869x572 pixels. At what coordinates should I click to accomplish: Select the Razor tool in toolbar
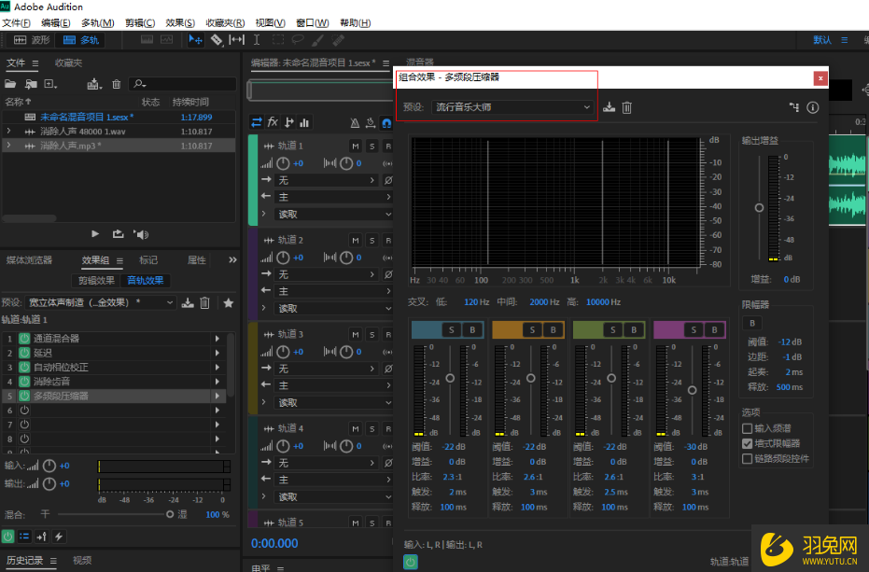217,40
